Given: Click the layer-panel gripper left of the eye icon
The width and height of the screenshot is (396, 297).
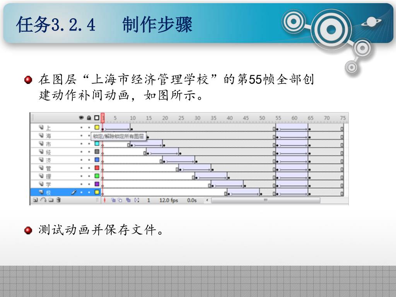Looking at the screenshot, I should click(x=32, y=118).
